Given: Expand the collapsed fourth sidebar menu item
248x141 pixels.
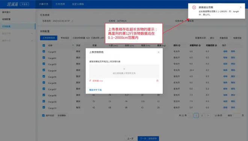Looking at the screenshot, I should point(18,33).
